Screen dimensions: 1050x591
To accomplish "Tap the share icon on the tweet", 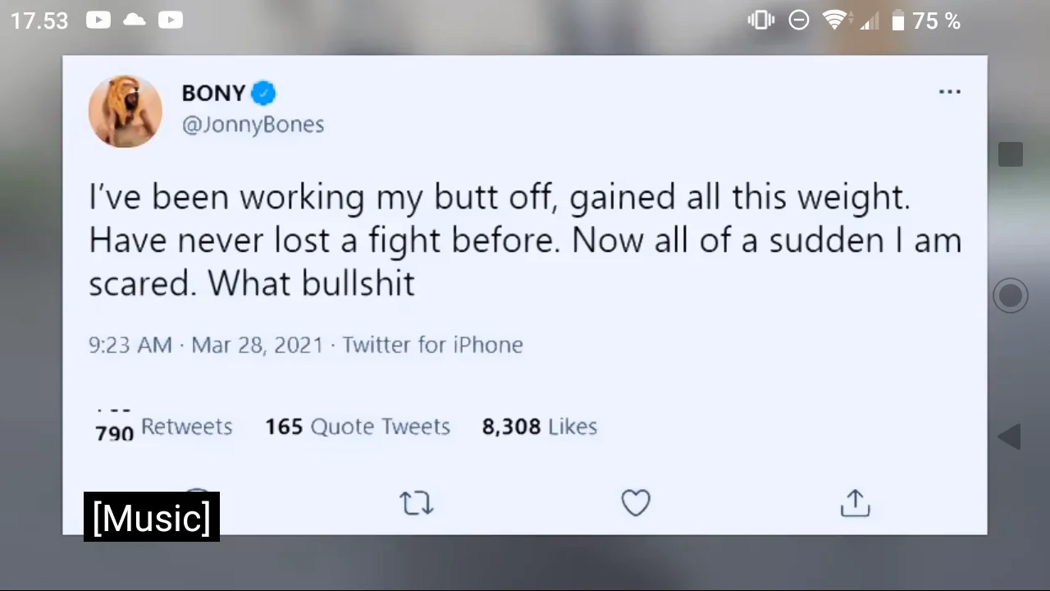I will (x=855, y=502).
